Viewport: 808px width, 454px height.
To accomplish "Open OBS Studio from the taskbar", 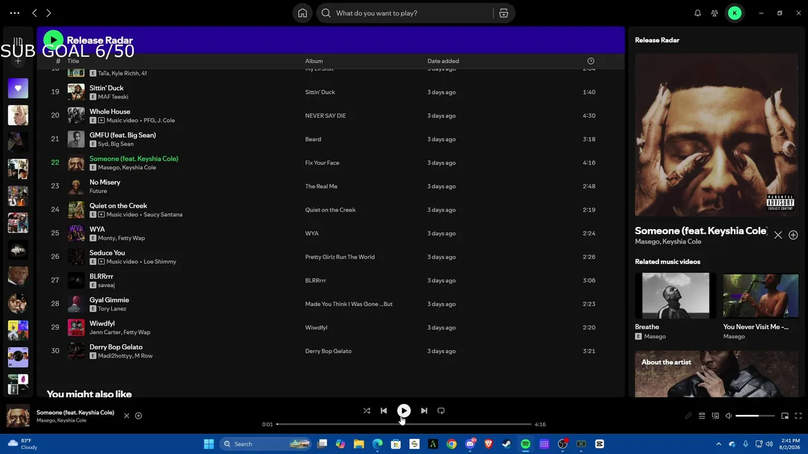I will pos(562,444).
